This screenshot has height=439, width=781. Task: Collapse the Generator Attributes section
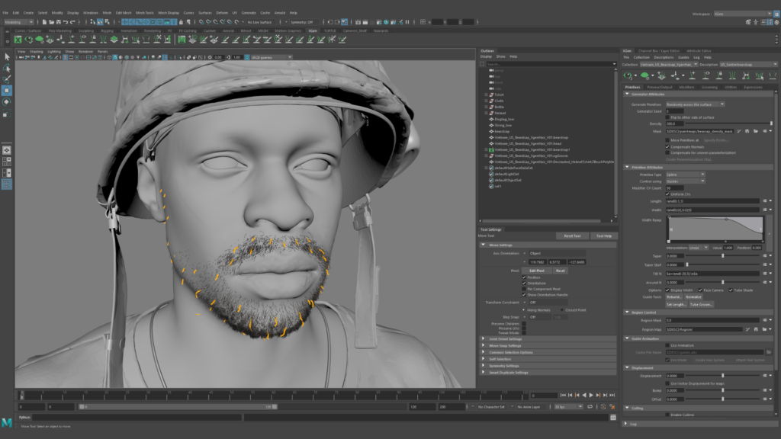[628, 95]
